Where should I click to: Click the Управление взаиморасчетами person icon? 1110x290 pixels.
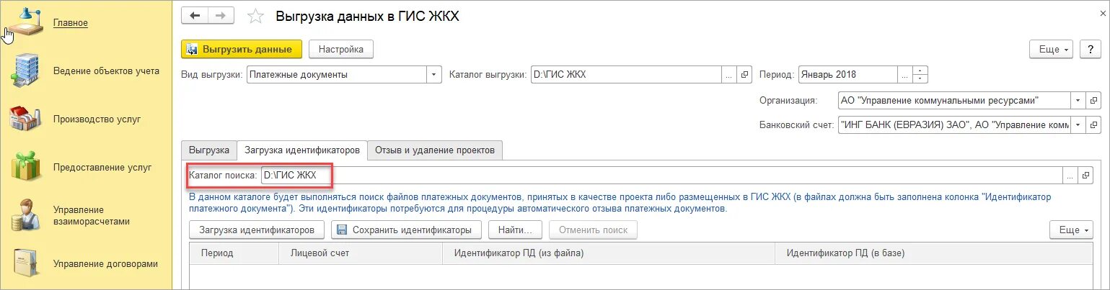point(26,215)
